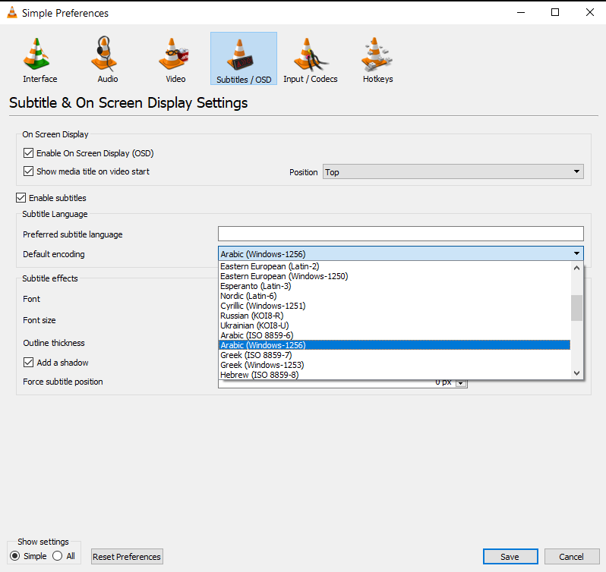Click the VLC cone title bar icon
This screenshot has width=606, height=572.
[x=12, y=13]
